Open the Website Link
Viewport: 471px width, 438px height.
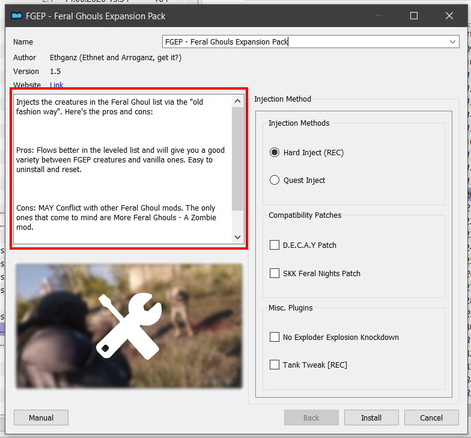pyautogui.click(x=56, y=85)
